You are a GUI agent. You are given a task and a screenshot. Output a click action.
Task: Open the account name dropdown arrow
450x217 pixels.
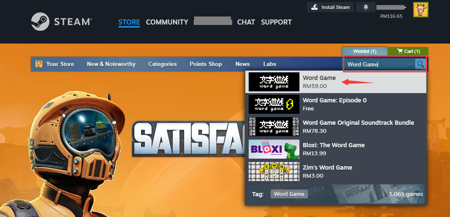pyautogui.click(x=405, y=8)
